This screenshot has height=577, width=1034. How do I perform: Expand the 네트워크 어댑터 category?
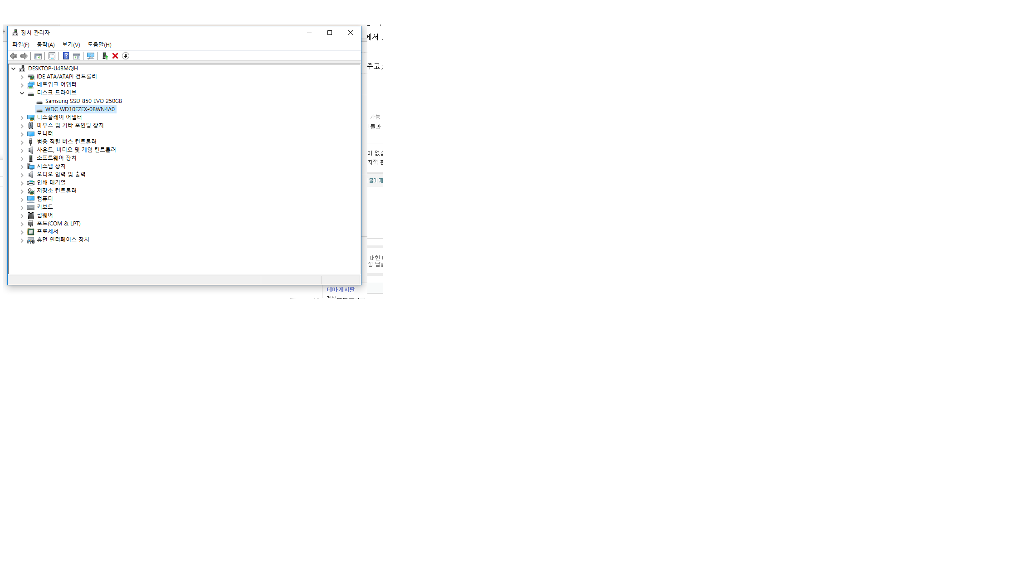(22, 85)
